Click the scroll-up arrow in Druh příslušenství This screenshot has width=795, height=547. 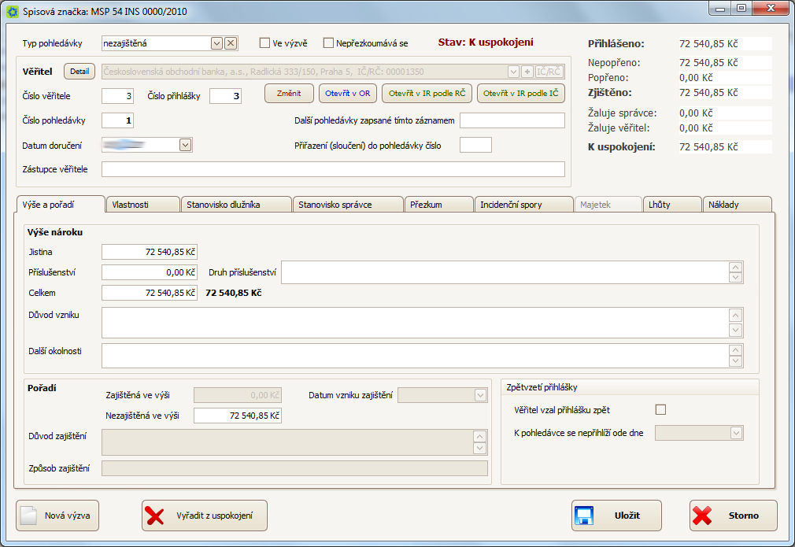click(x=736, y=268)
